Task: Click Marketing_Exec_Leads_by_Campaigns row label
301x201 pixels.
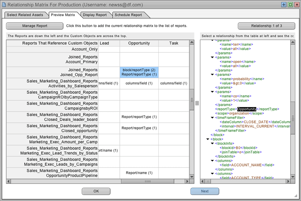Action: pyautogui.click(x=53, y=162)
